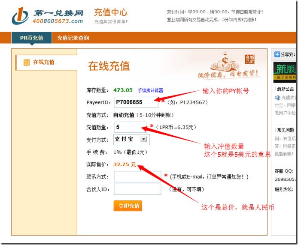
Task: Click the 最新公告 section heading
Action: click(287, 89)
